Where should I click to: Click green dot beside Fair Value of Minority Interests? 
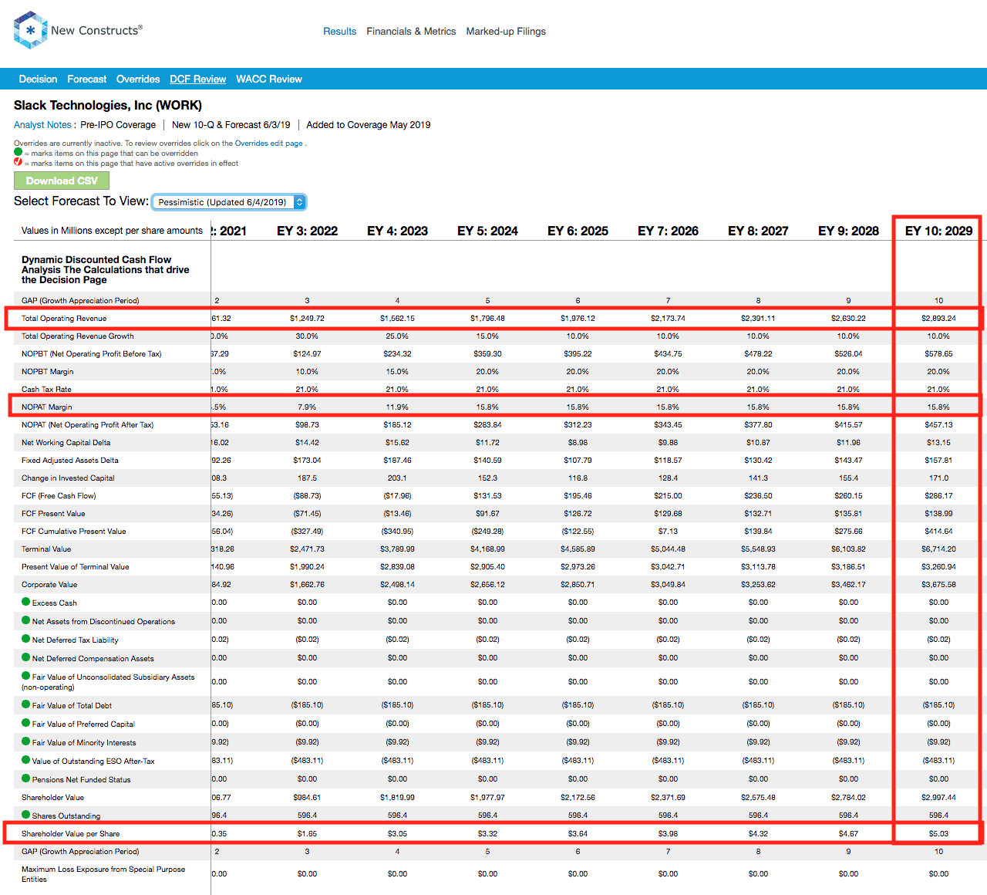click(x=26, y=741)
